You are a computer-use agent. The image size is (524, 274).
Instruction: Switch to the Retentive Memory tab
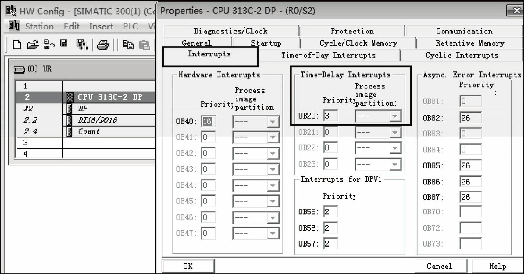(x=470, y=43)
